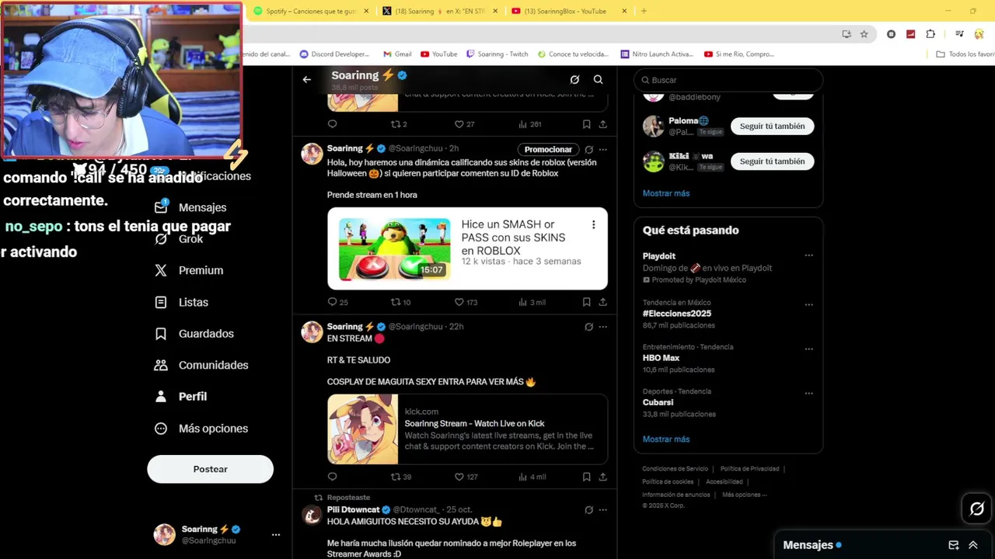
Task: Open Mensajes in the sidebar
Action: click(191, 207)
